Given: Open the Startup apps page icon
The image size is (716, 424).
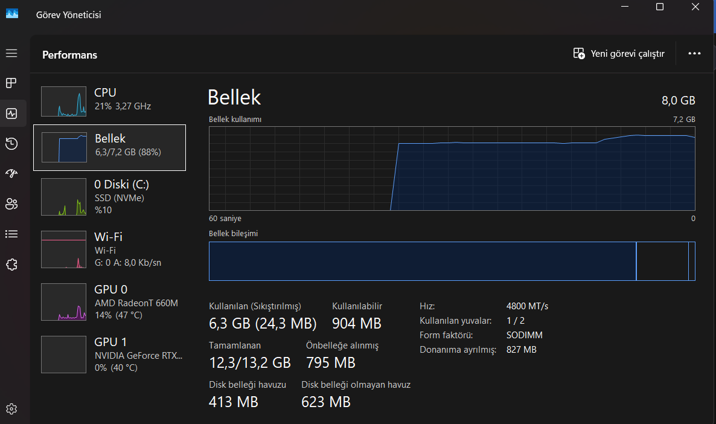Looking at the screenshot, I should coord(11,173).
